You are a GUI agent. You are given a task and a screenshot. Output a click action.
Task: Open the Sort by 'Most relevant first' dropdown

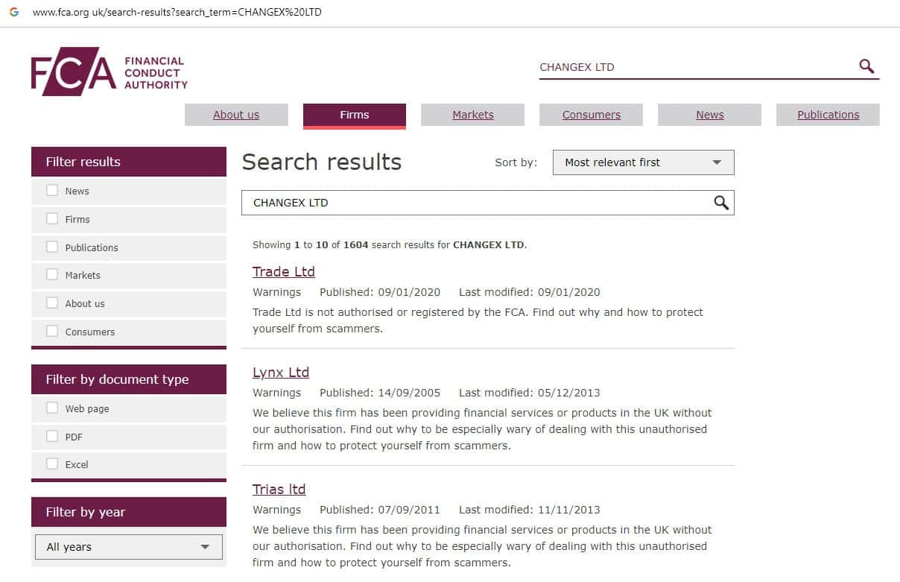pos(643,162)
